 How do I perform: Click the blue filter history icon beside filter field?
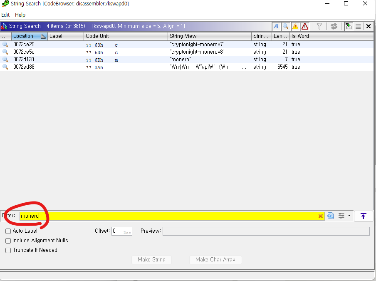click(330, 216)
